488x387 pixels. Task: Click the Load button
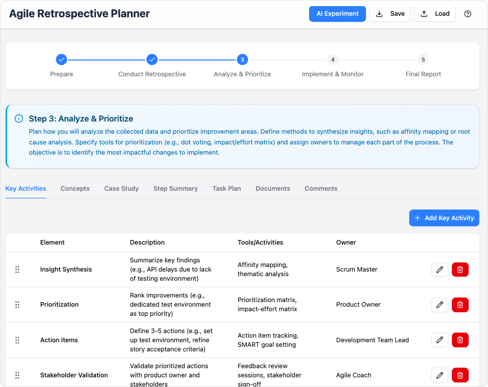coord(435,14)
